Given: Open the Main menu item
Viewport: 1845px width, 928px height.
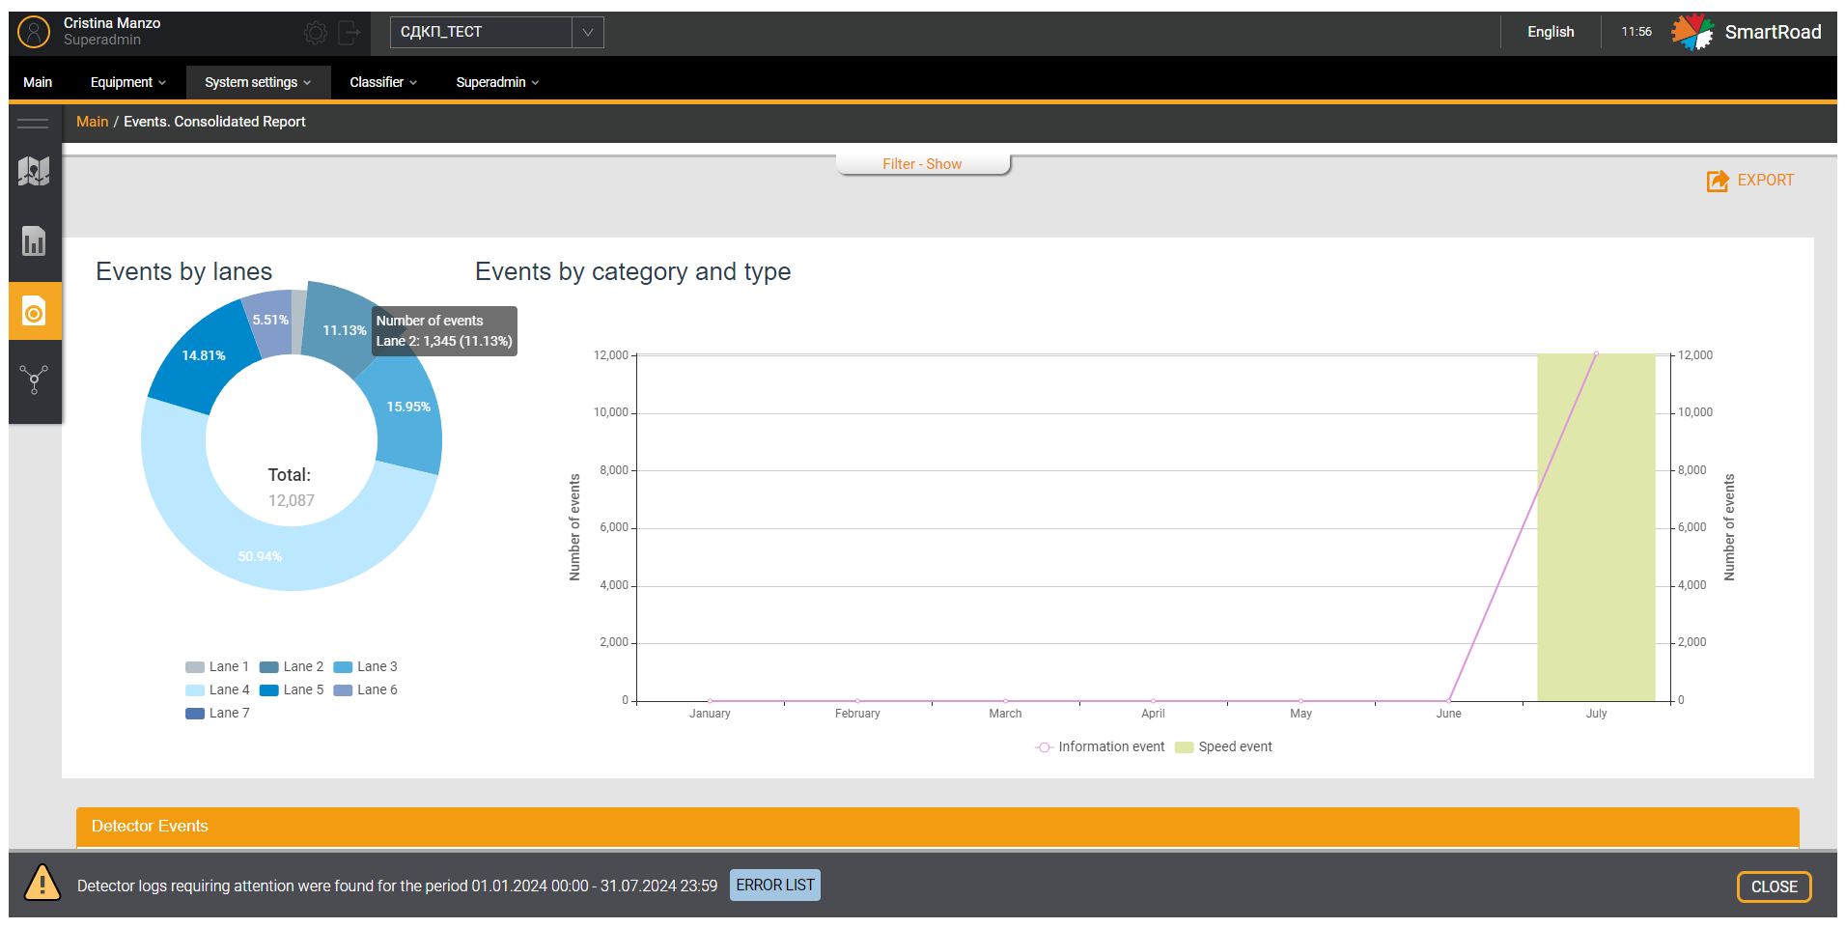Looking at the screenshot, I should coord(38,82).
